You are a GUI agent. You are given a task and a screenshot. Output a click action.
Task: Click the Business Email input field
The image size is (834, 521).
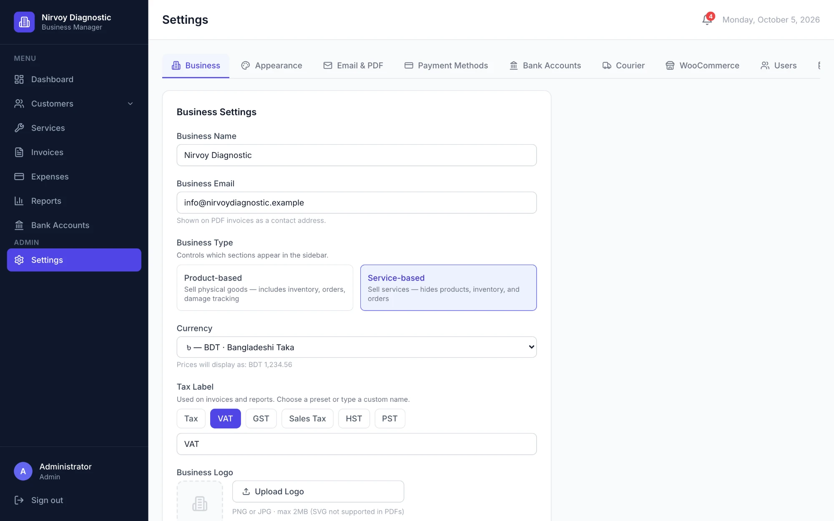[x=357, y=203]
